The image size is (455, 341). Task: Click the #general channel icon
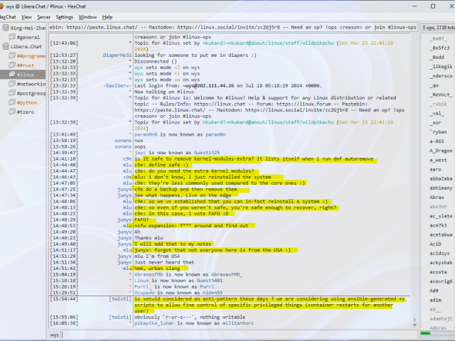pos(11,37)
